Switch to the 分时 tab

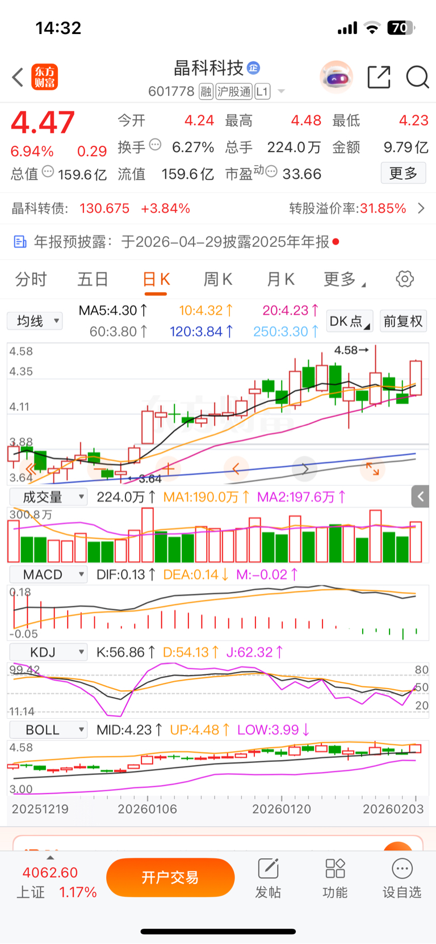[31, 279]
